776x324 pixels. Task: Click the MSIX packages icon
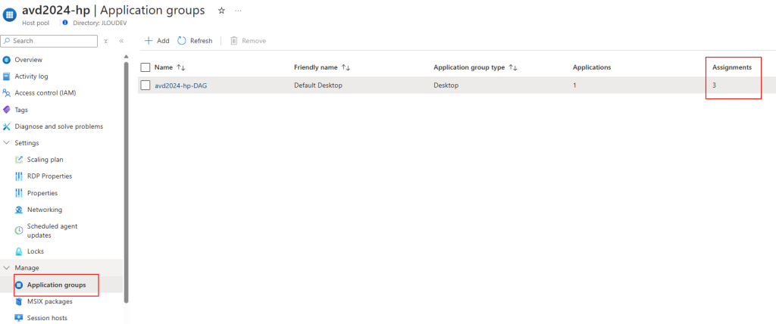click(x=19, y=301)
